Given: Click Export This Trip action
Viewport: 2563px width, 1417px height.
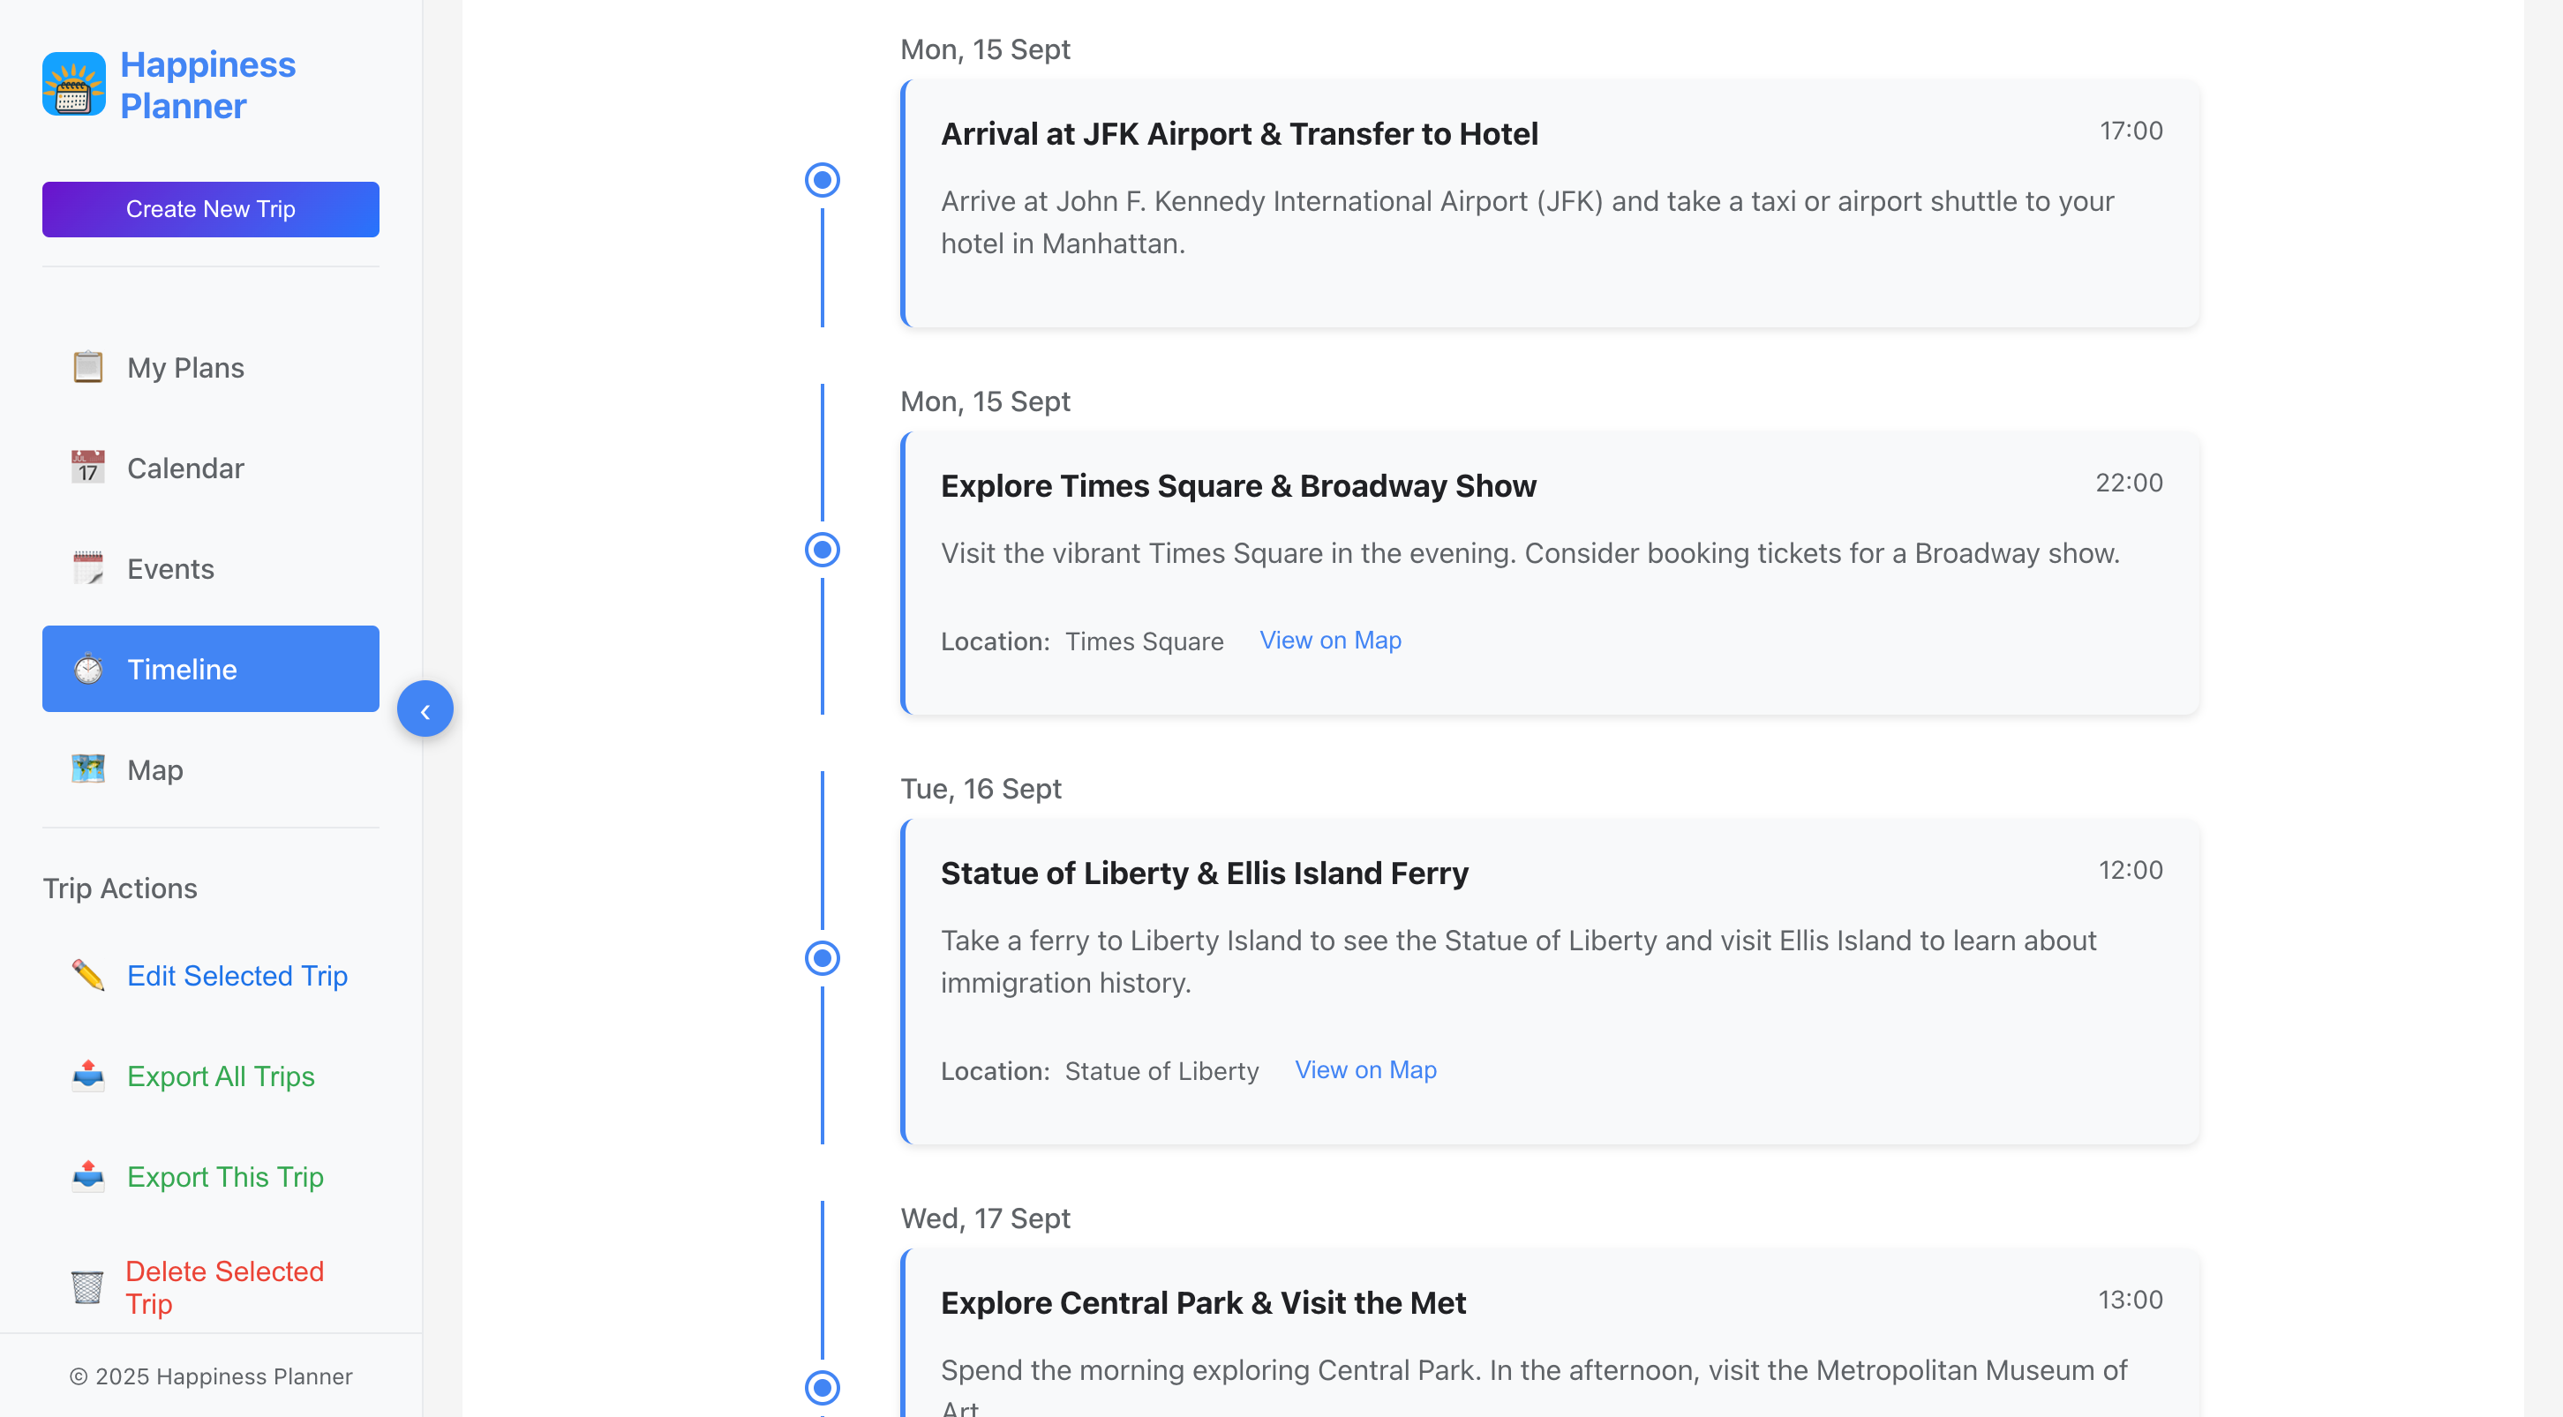Looking at the screenshot, I should 225,1176.
